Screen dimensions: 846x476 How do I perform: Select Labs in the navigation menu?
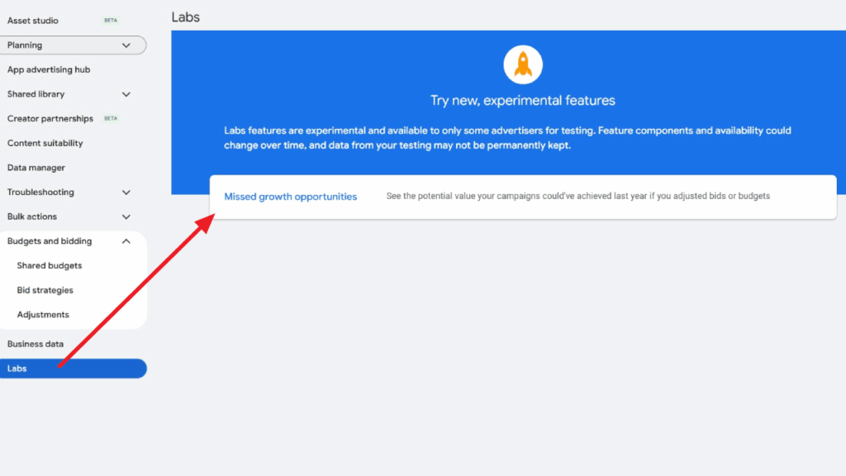pos(17,368)
